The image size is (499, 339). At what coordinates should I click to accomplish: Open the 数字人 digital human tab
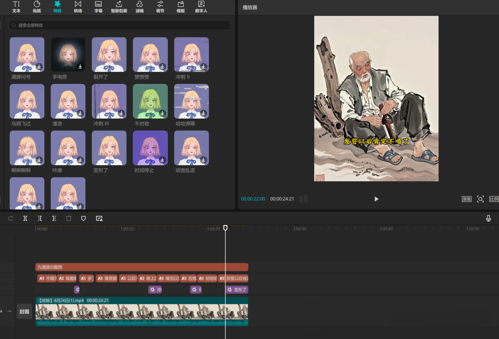click(x=201, y=6)
